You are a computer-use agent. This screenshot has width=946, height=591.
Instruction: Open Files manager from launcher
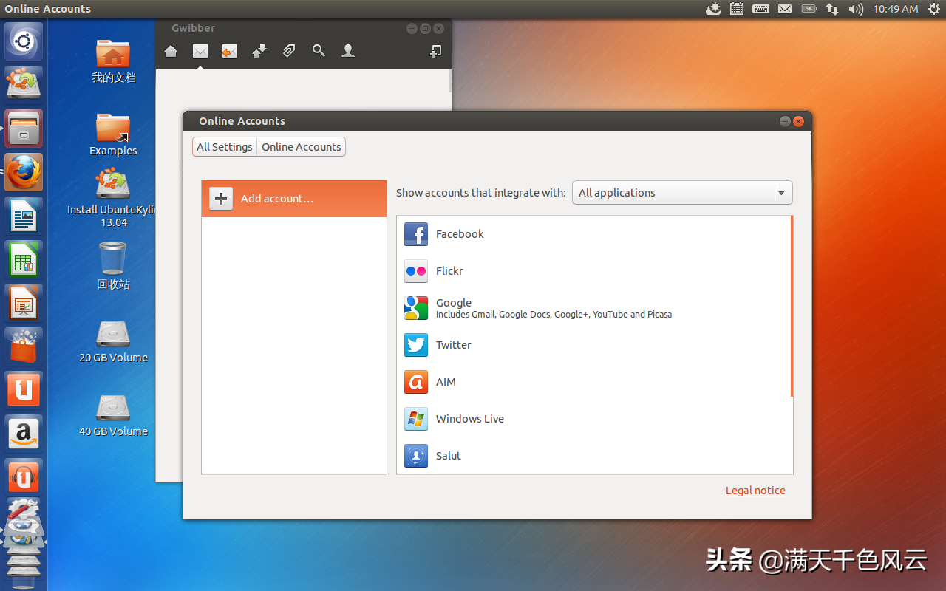point(24,129)
